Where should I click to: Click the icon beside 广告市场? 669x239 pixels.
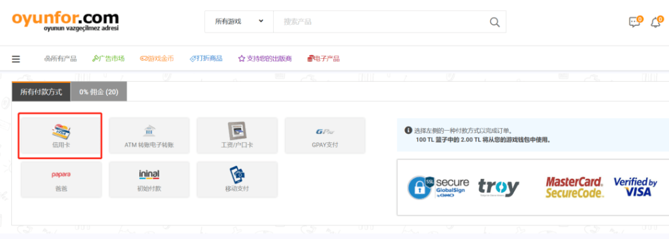[95, 59]
